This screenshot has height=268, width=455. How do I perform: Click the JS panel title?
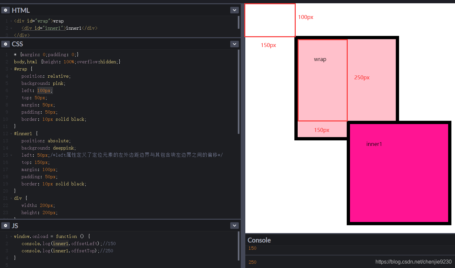click(x=15, y=226)
